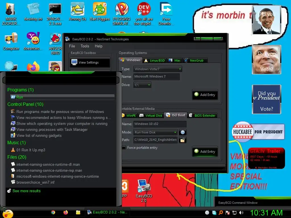Select the DEV C++ desktop icon
Screen dimensions: 291x218
[x=144, y=14]
